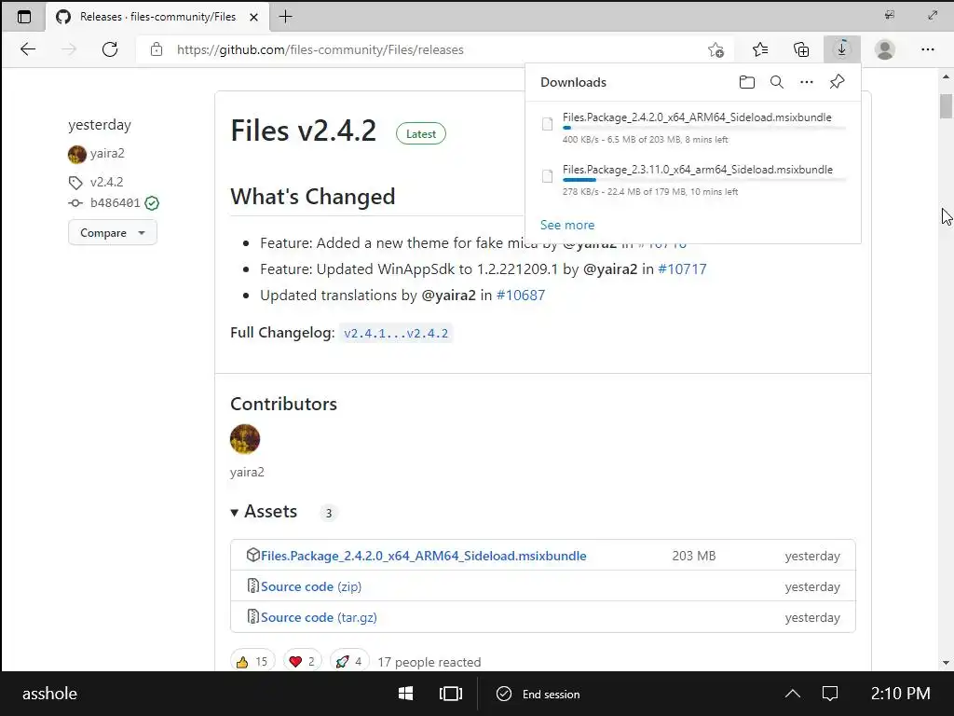Open v2.4.1...v2.4.2 changelog comparison

coord(396,333)
